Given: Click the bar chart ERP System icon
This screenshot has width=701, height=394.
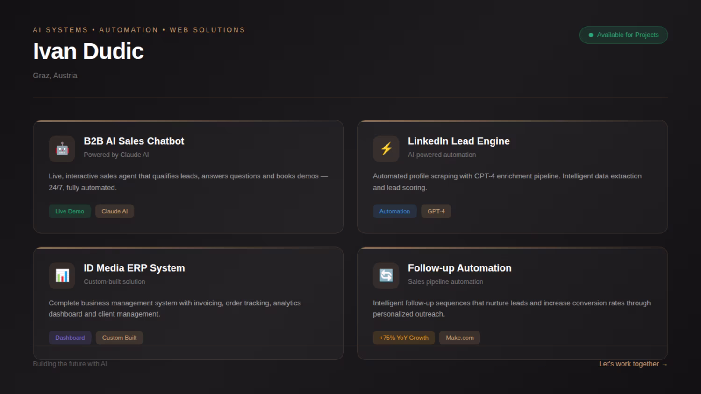Looking at the screenshot, I should [x=62, y=276].
